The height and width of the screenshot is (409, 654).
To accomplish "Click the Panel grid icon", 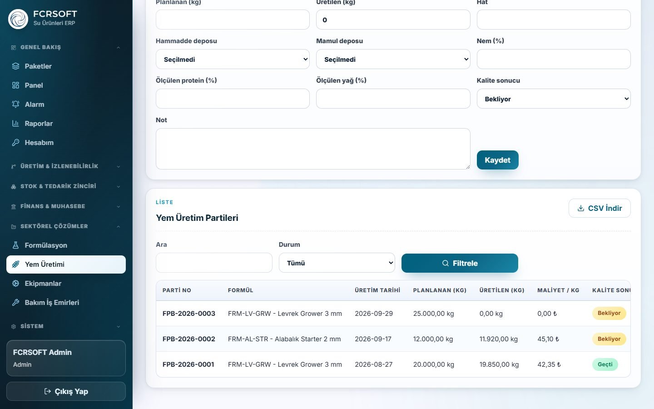I will (x=15, y=85).
